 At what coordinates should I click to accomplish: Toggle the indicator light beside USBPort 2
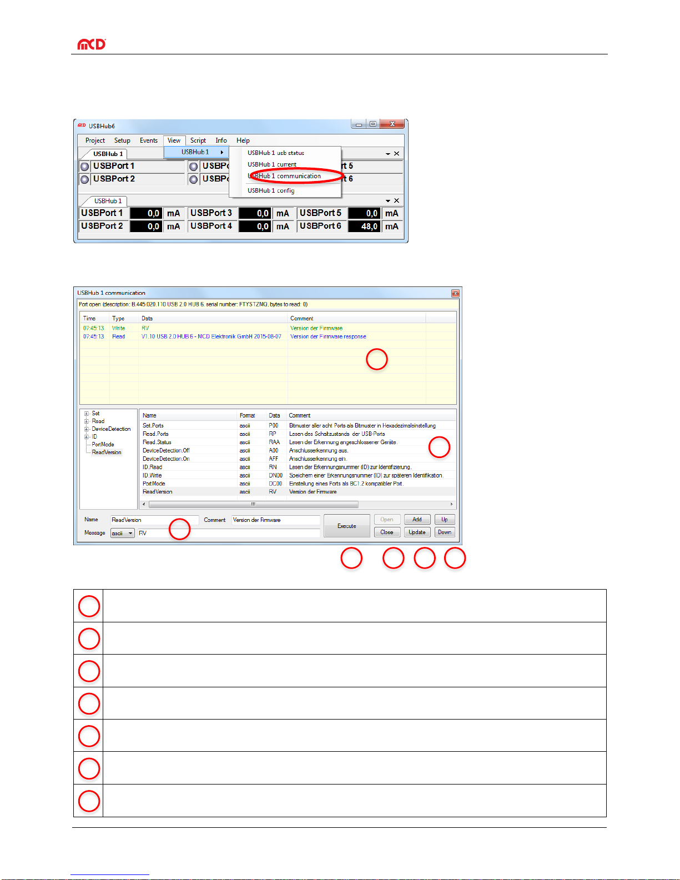pos(85,179)
